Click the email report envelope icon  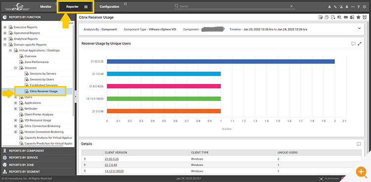346,17
